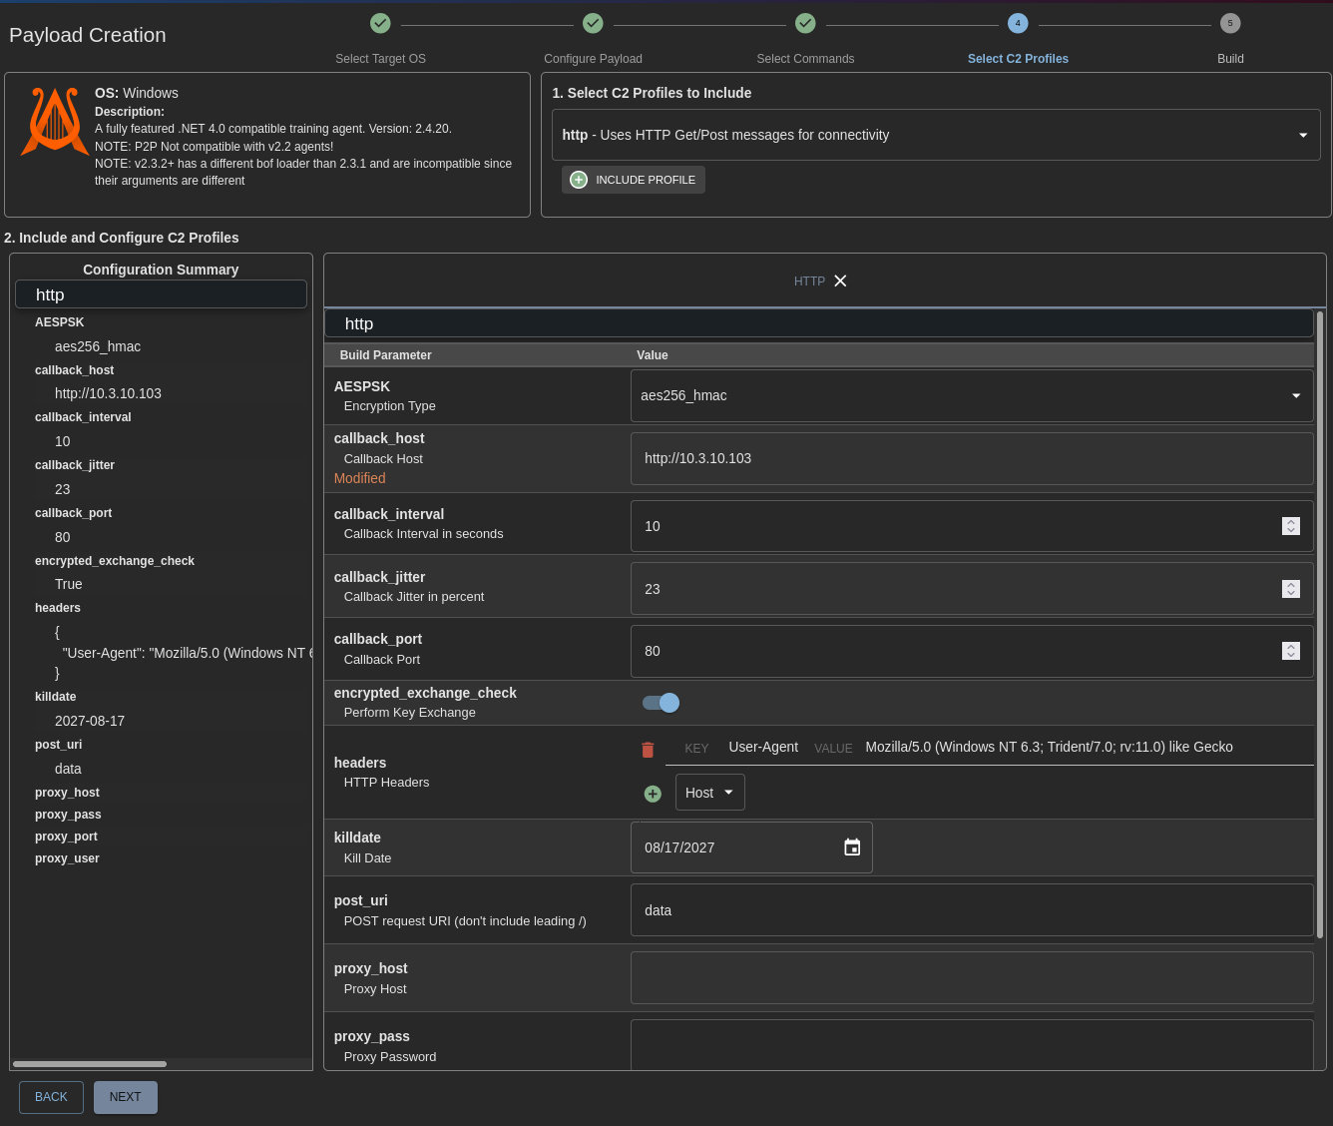This screenshot has width=1333, height=1126.
Task: Click the BACK button
Action: 51,1097
